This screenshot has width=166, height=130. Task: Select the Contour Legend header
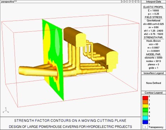(x=153, y=92)
